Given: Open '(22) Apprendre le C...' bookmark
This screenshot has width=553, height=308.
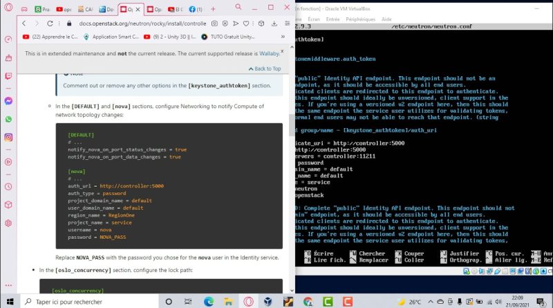Looking at the screenshot, I should coord(50,37).
